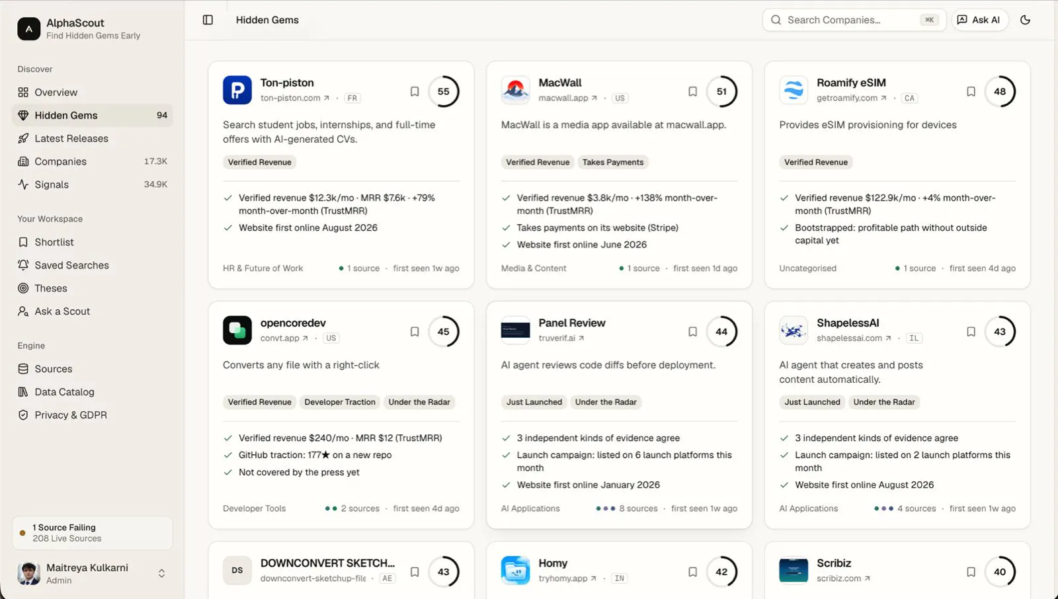Bookmark the ShapelessAI card
Screen dimensions: 1058x599
(x=971, y=331)
